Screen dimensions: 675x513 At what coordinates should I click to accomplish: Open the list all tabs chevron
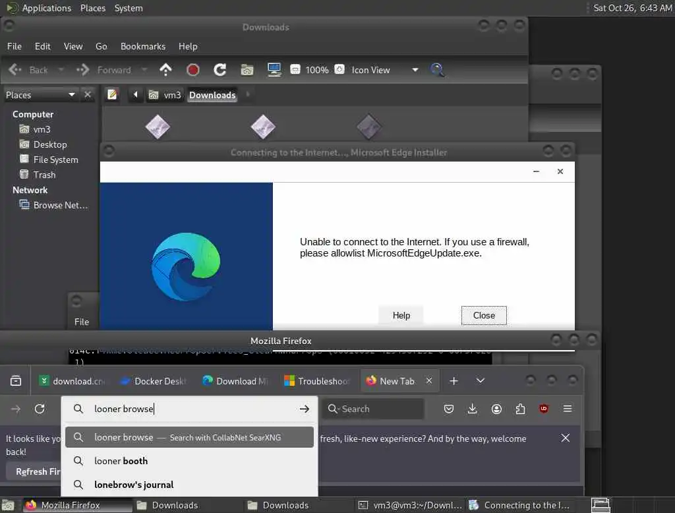(x=481, y=380)
